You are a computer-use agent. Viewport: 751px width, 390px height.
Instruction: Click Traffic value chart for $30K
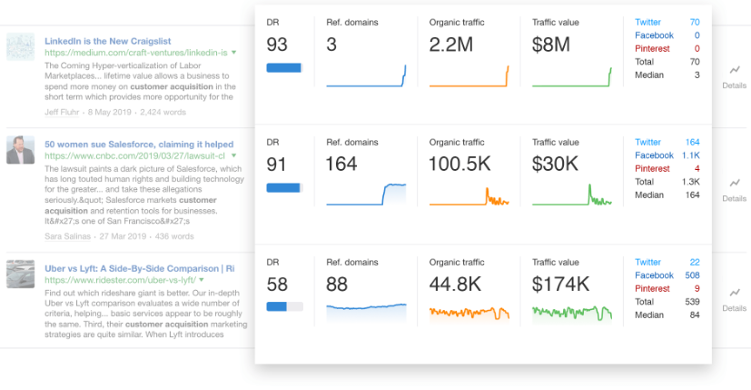[x=572, y=195]
